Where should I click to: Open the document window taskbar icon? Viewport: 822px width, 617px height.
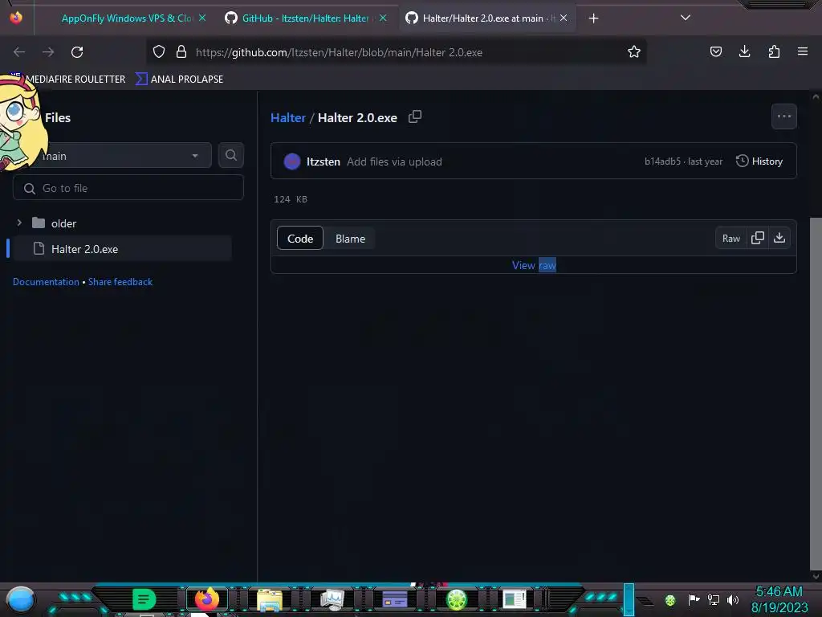[515, 599]
